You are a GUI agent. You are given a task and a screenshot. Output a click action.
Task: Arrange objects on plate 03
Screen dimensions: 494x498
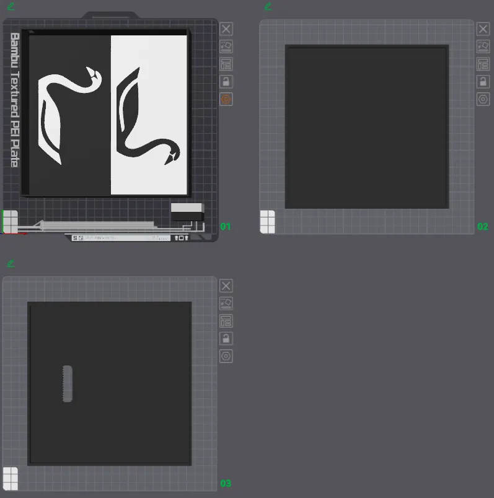[226, 321]
